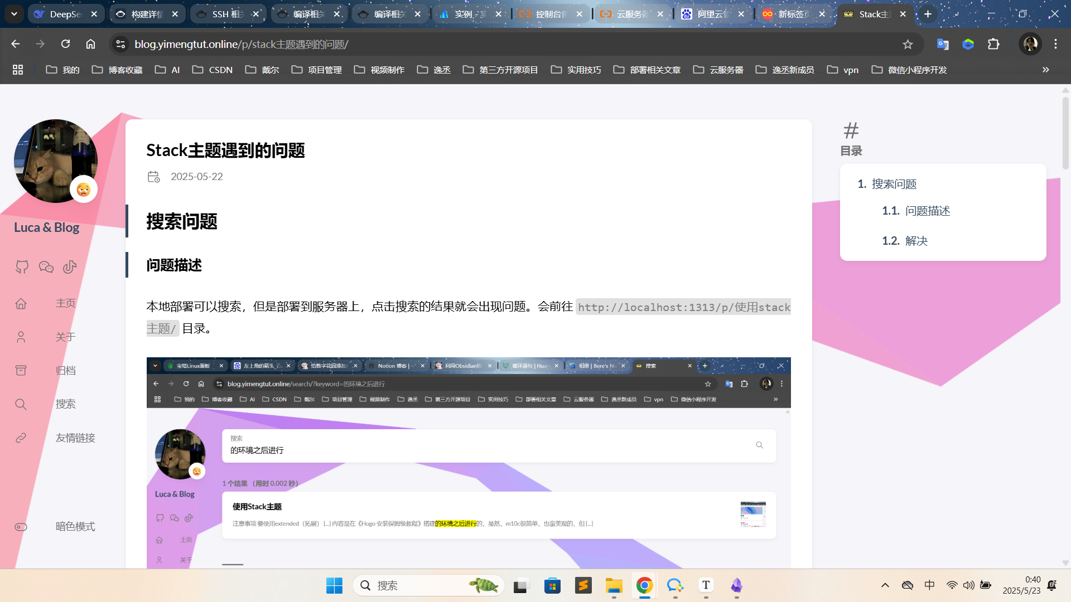Screen dimensions: 1071x602
Task: Open the tab search dropdown arrow
Action: pos(14,14)
